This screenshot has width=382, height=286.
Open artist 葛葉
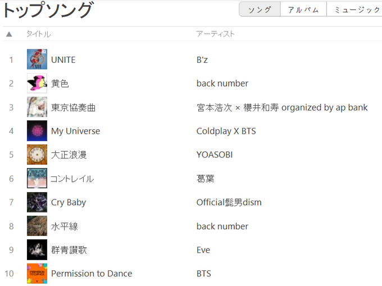click(206, 179)
